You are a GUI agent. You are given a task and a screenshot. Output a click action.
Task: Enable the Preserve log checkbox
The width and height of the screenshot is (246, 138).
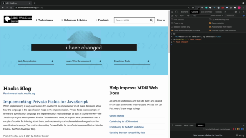[172, 23]
